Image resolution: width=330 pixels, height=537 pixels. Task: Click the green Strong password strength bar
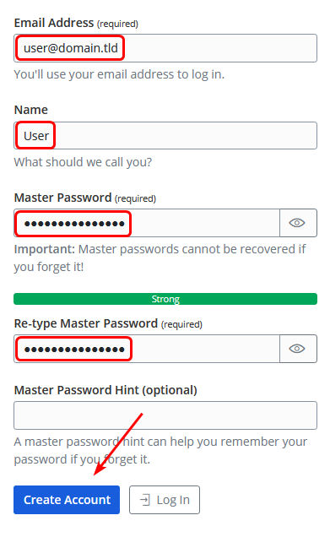click(x=165, y=299)
